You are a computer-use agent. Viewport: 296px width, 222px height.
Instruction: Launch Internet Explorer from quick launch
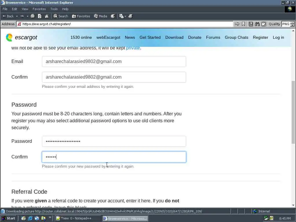(30, 219)
